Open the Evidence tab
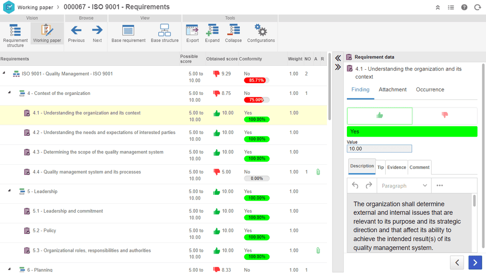This screenshot has height=273, width=486. (396, 167)
